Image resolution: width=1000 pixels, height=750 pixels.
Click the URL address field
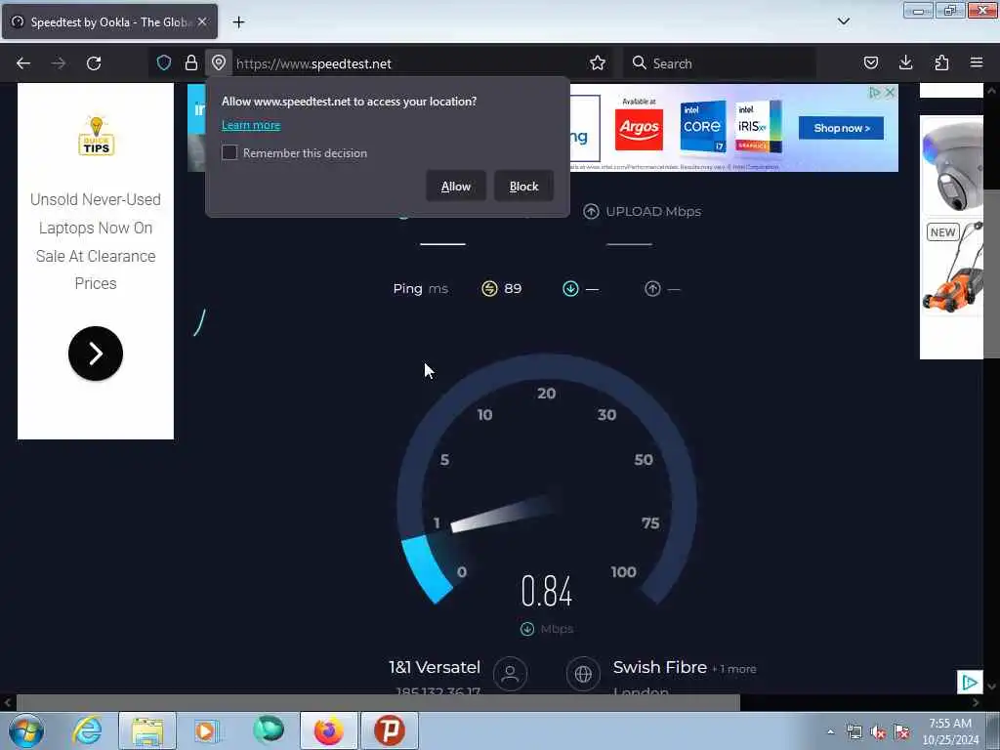(408, 63)
